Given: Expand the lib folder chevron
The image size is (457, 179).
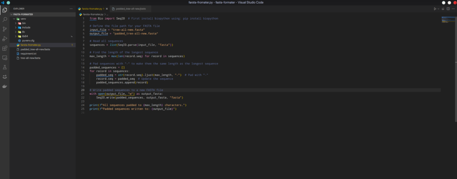Looking at the screenshot, I should 16,32.
